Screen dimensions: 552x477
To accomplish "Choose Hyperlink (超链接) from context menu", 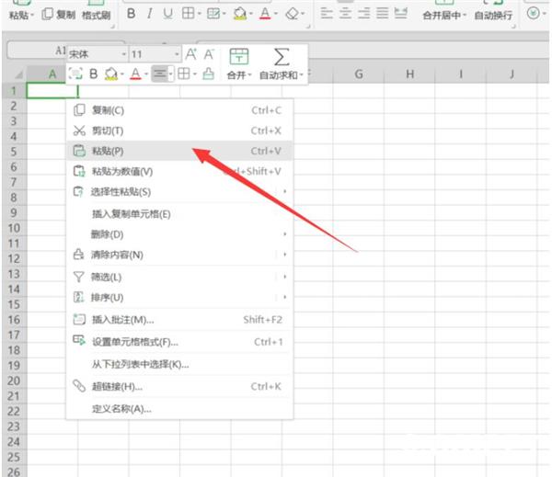I will click(179, 387).
